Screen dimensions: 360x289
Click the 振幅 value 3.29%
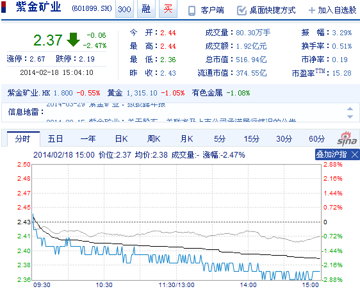[342, 33]
